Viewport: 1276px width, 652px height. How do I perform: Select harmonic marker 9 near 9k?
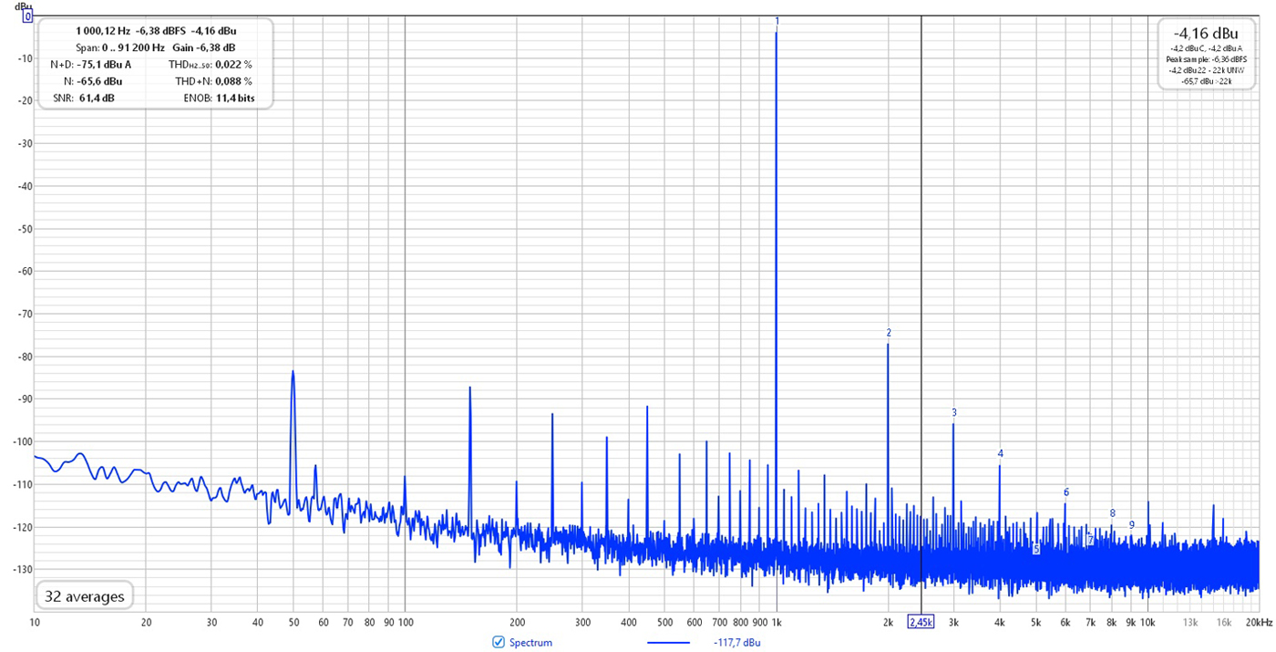1131,524
